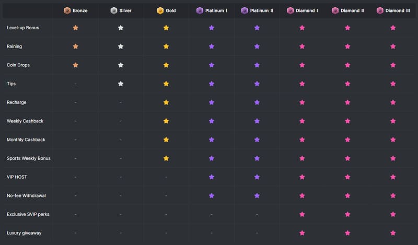Select the Weekly Cashback row label

(25, 121)
